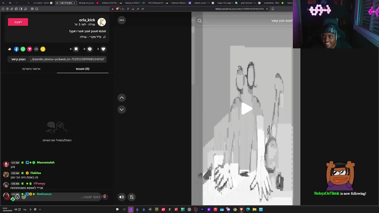Open orla_kick profile avatar
Viewport: 379px width, 213px height.
point(102,22)
